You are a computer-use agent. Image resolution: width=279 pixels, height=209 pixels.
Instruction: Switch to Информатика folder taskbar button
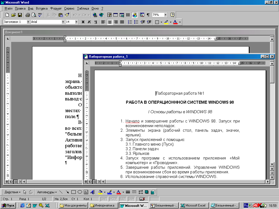(x=103, y=205)
